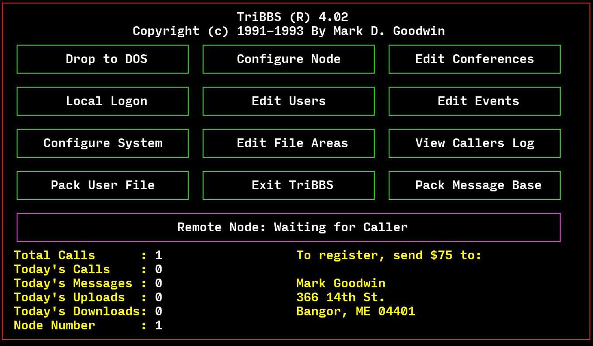Click Exit TriBBS

click(288, 185)
